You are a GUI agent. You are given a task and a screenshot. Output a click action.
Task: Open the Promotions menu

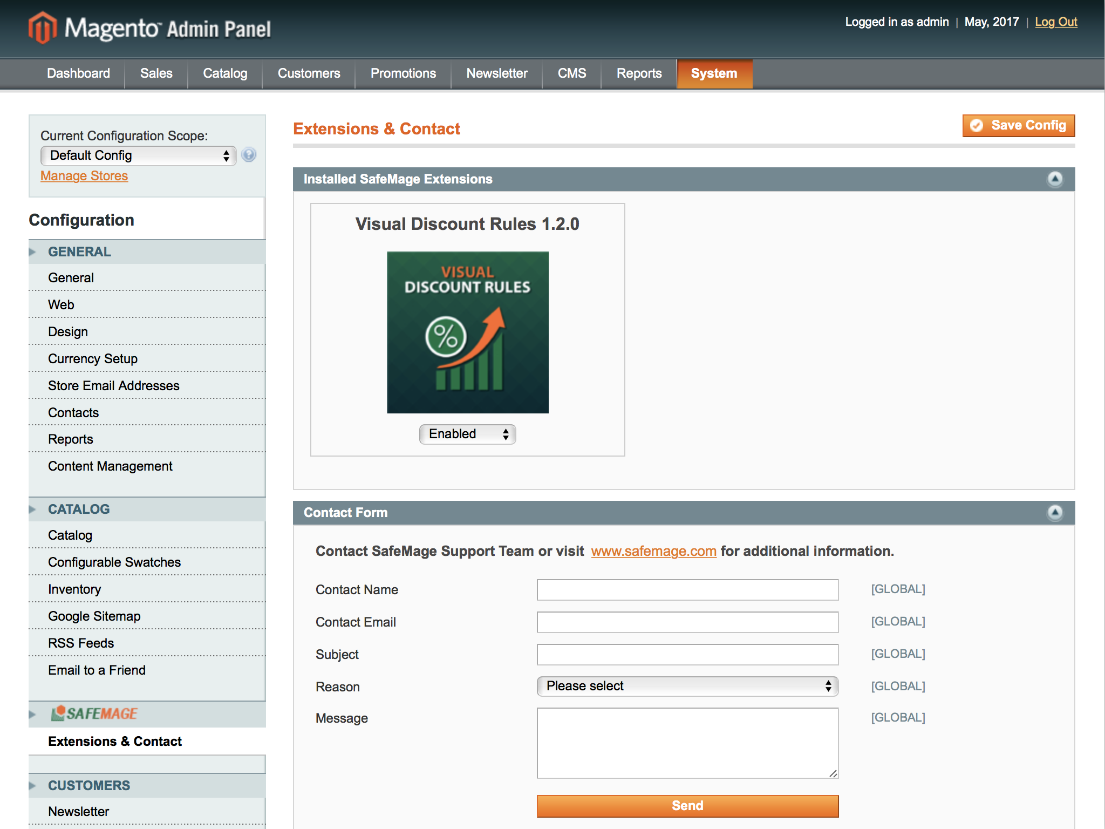pos(403,73)
